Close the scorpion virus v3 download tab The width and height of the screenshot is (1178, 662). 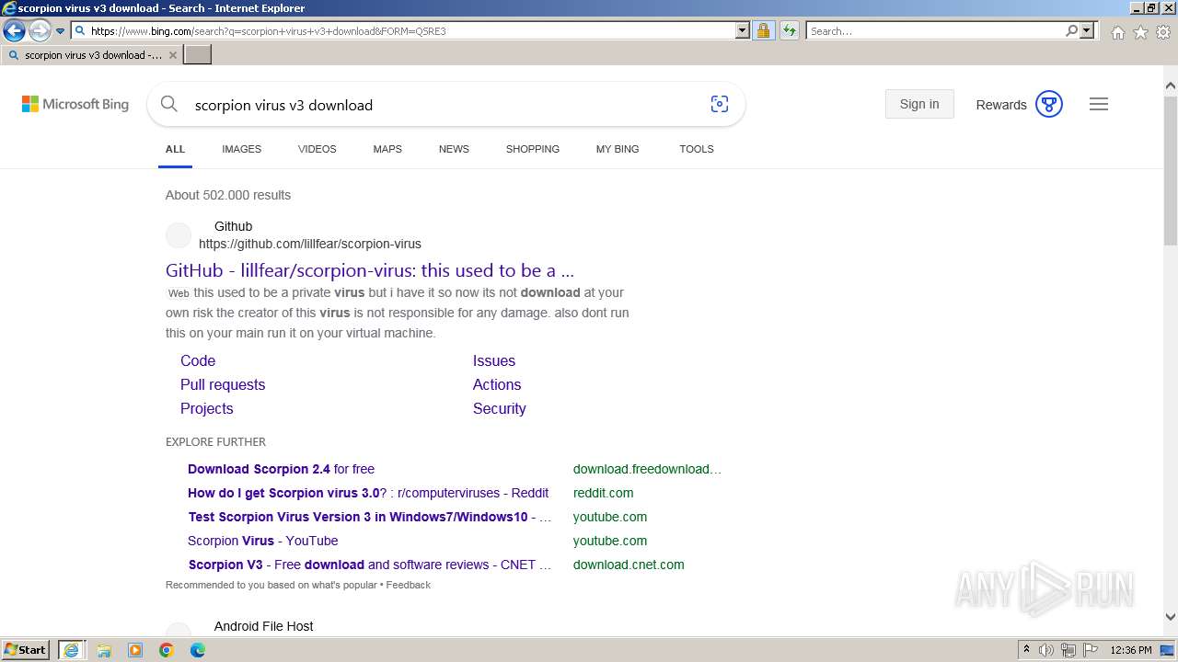[x=173, y=55]
